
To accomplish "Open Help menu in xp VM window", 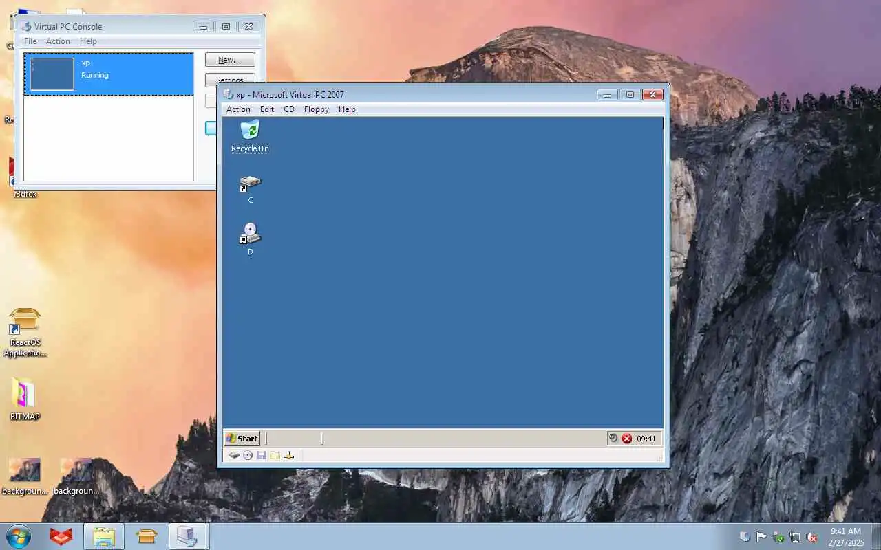I will tap(347, 109).
